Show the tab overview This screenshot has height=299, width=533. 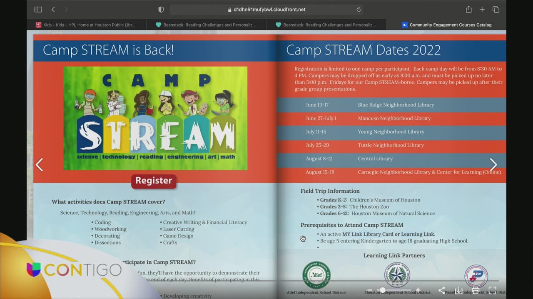pos(496,10)
